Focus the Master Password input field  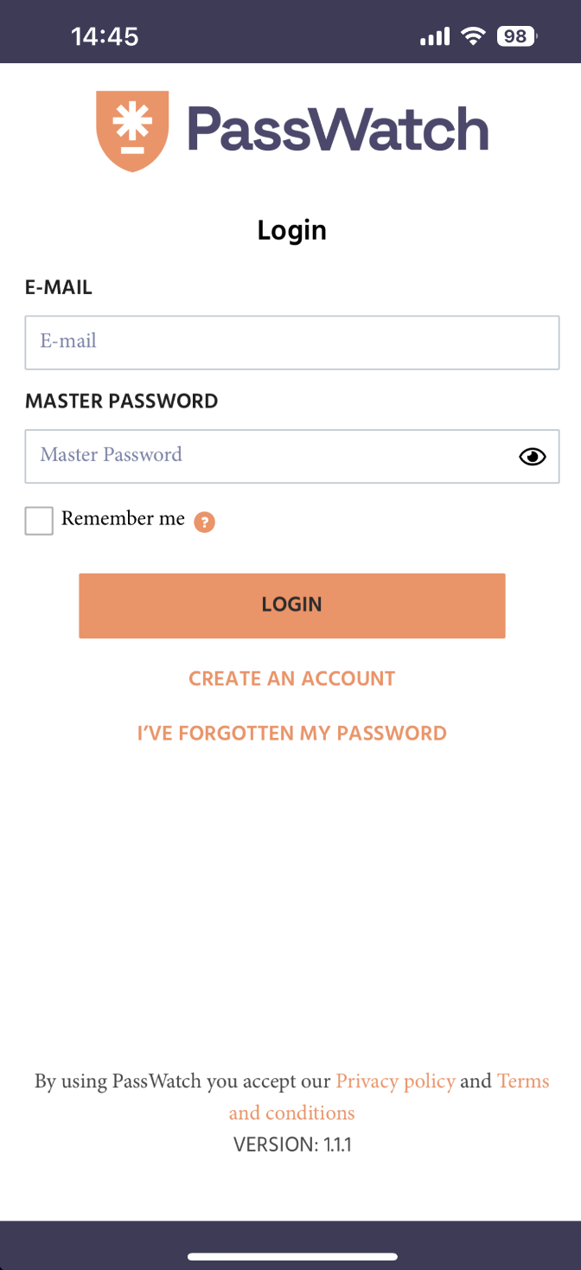[292, 456]
